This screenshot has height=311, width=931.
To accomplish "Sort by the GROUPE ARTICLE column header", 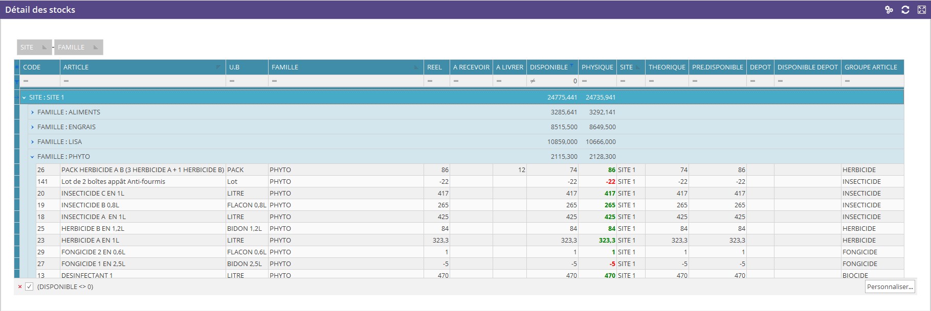I will coord(870,67).
